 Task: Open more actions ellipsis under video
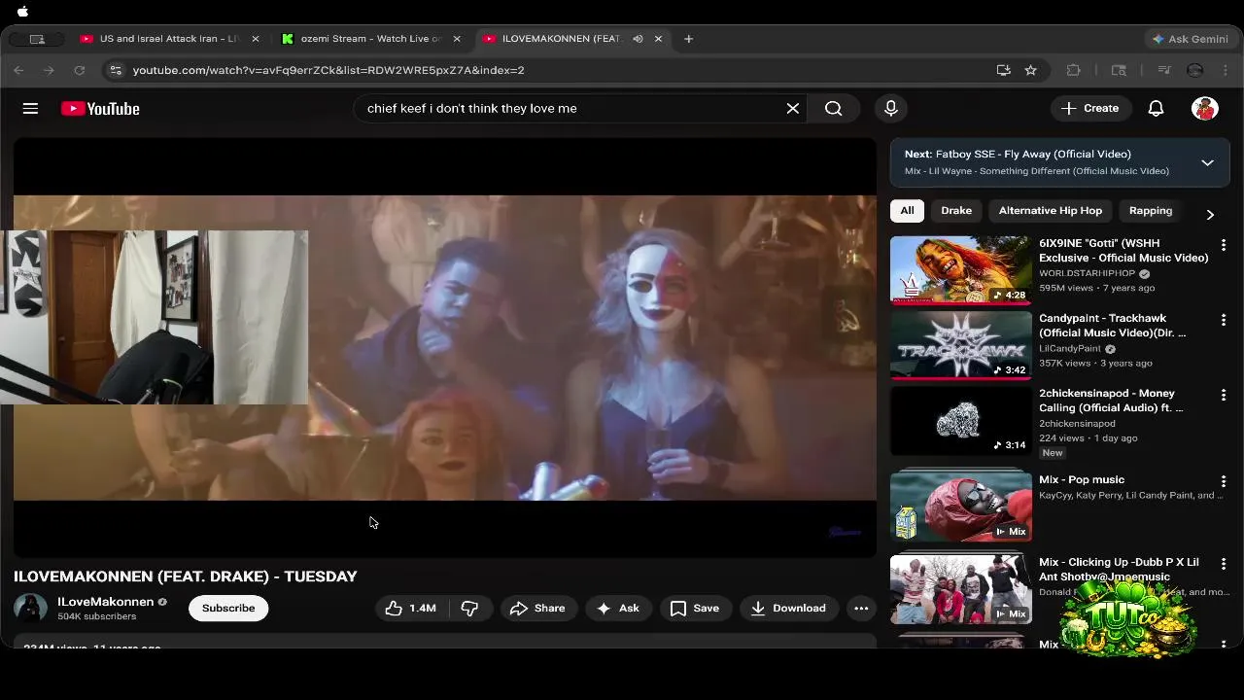pyautogui.click(x=861, y=608)
